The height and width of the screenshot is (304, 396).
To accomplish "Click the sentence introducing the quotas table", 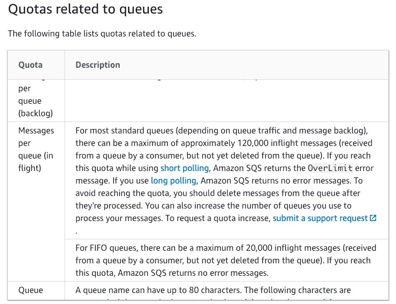I will click(x=102, y=33).
